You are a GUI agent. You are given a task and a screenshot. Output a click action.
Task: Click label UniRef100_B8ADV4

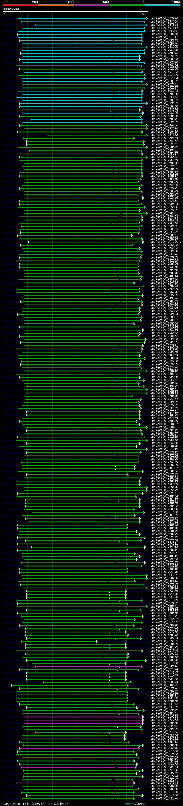tap(164, 682)
